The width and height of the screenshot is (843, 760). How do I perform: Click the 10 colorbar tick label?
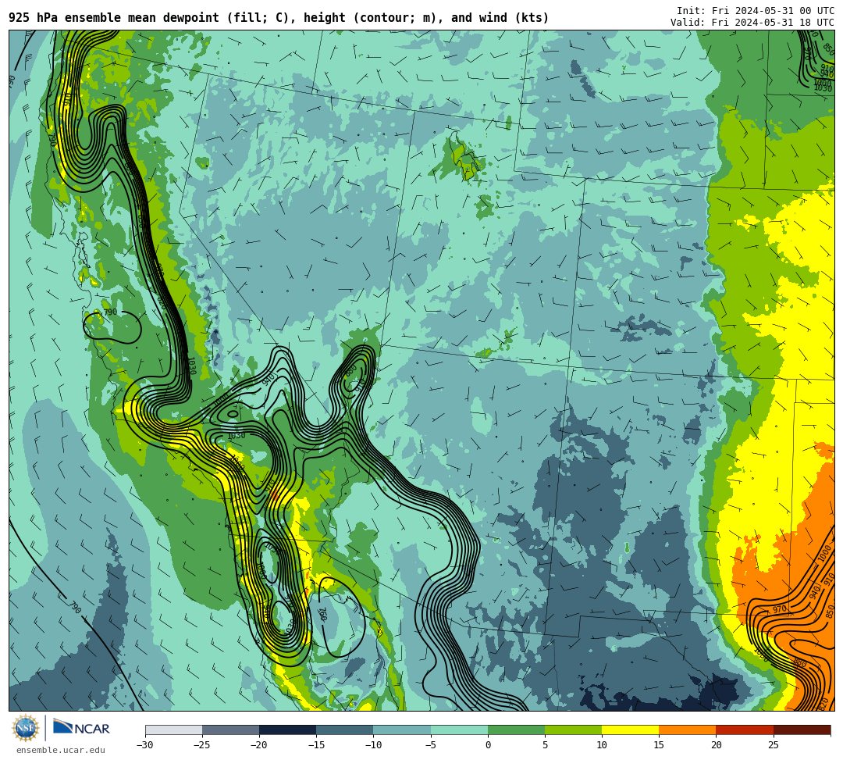point(602,745)
